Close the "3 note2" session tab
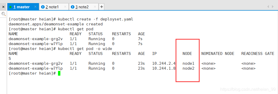The image size is (278, 94). coord(95,7)
